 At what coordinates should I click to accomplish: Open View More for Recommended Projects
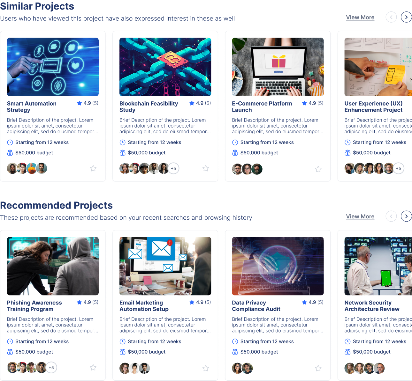[360, 216]
